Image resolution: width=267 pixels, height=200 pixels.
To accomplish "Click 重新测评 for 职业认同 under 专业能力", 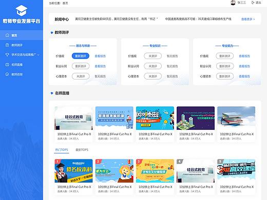I will tap(225, 66).
